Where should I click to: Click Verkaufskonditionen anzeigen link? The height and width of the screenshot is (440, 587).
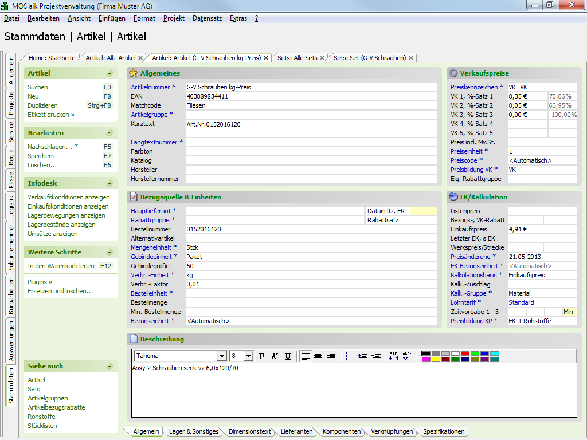68,197
